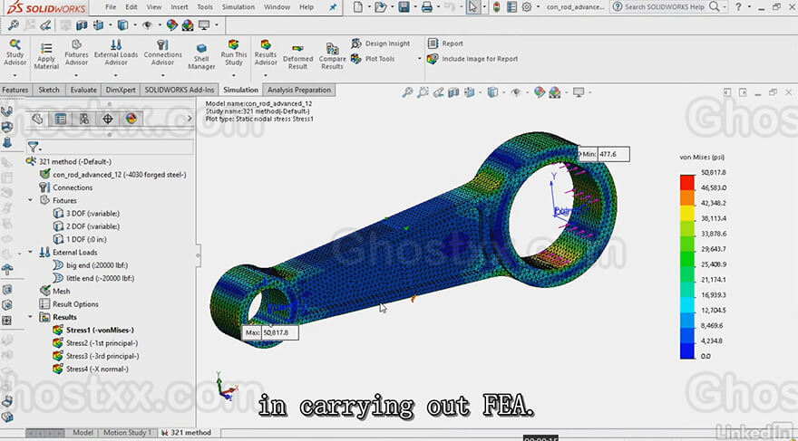This screenshot has width=798, height=441.
Task: Click the Select cursor tool
Action: (472, 7)
